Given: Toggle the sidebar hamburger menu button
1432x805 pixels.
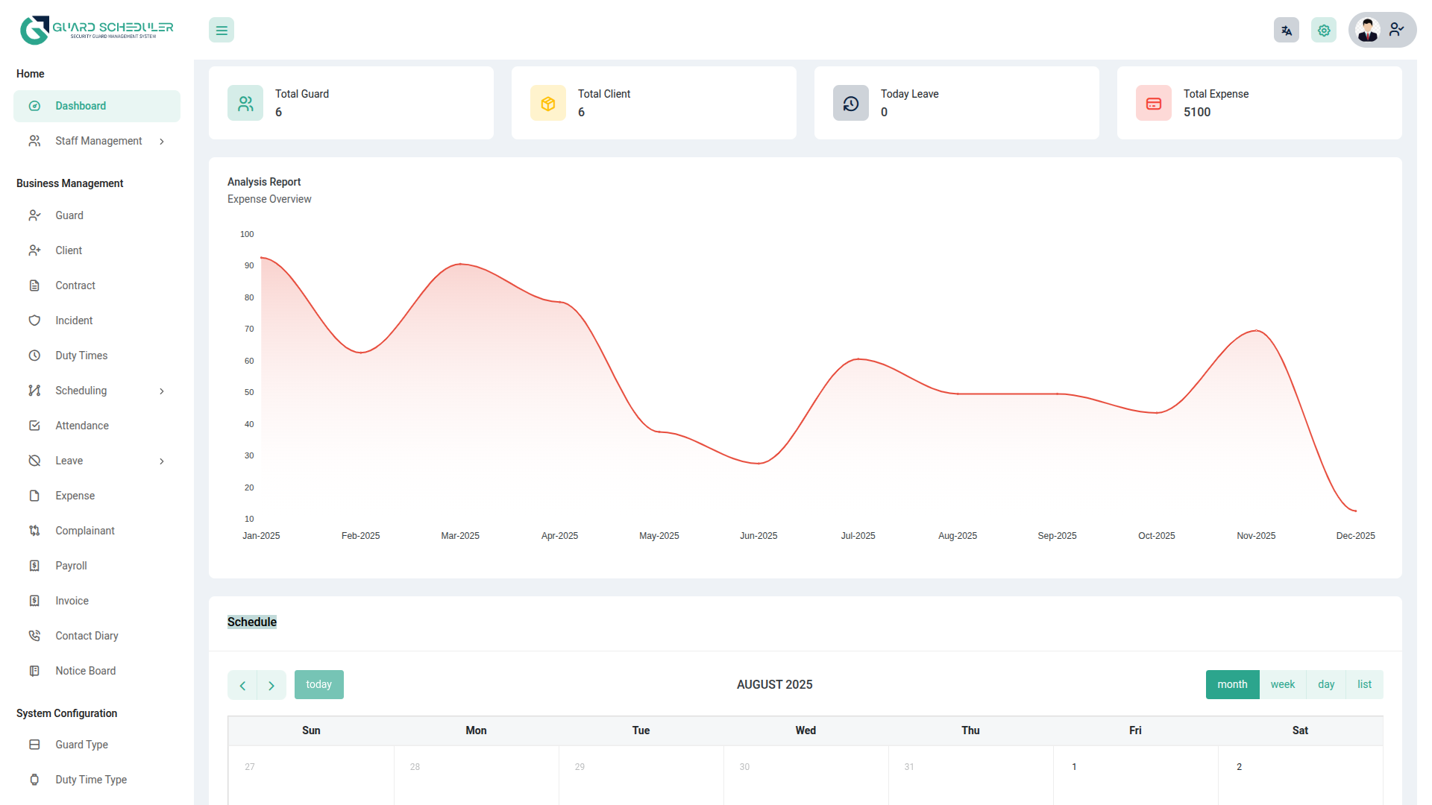Looking at the screenshot, I should (x=222, y=31).
